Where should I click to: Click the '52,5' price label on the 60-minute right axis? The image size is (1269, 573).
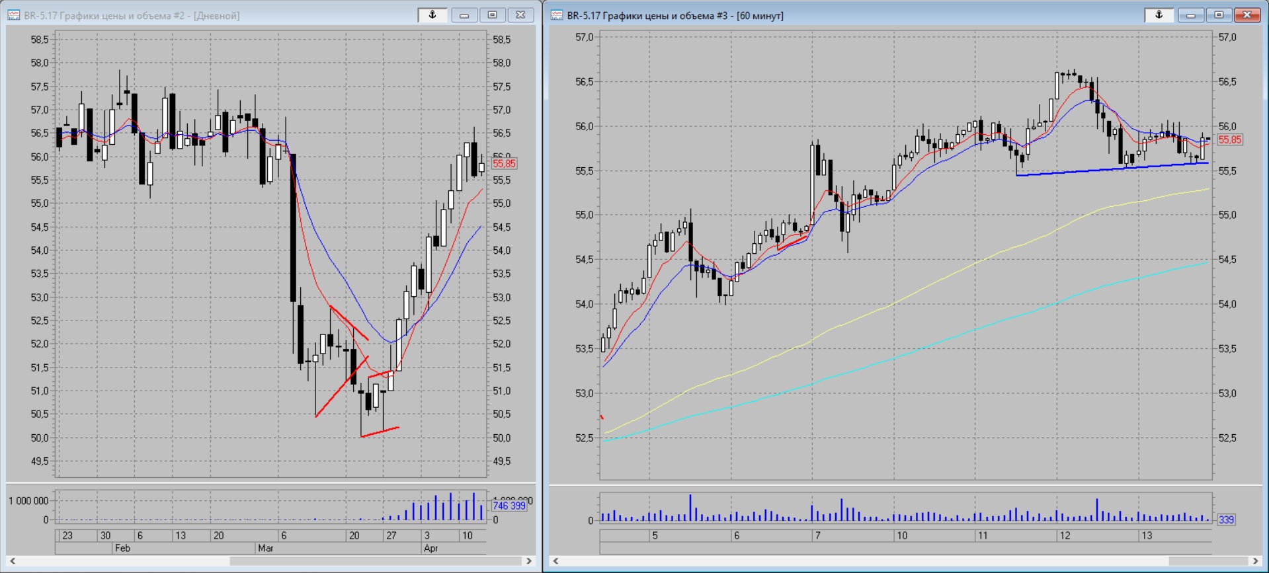1227,438
